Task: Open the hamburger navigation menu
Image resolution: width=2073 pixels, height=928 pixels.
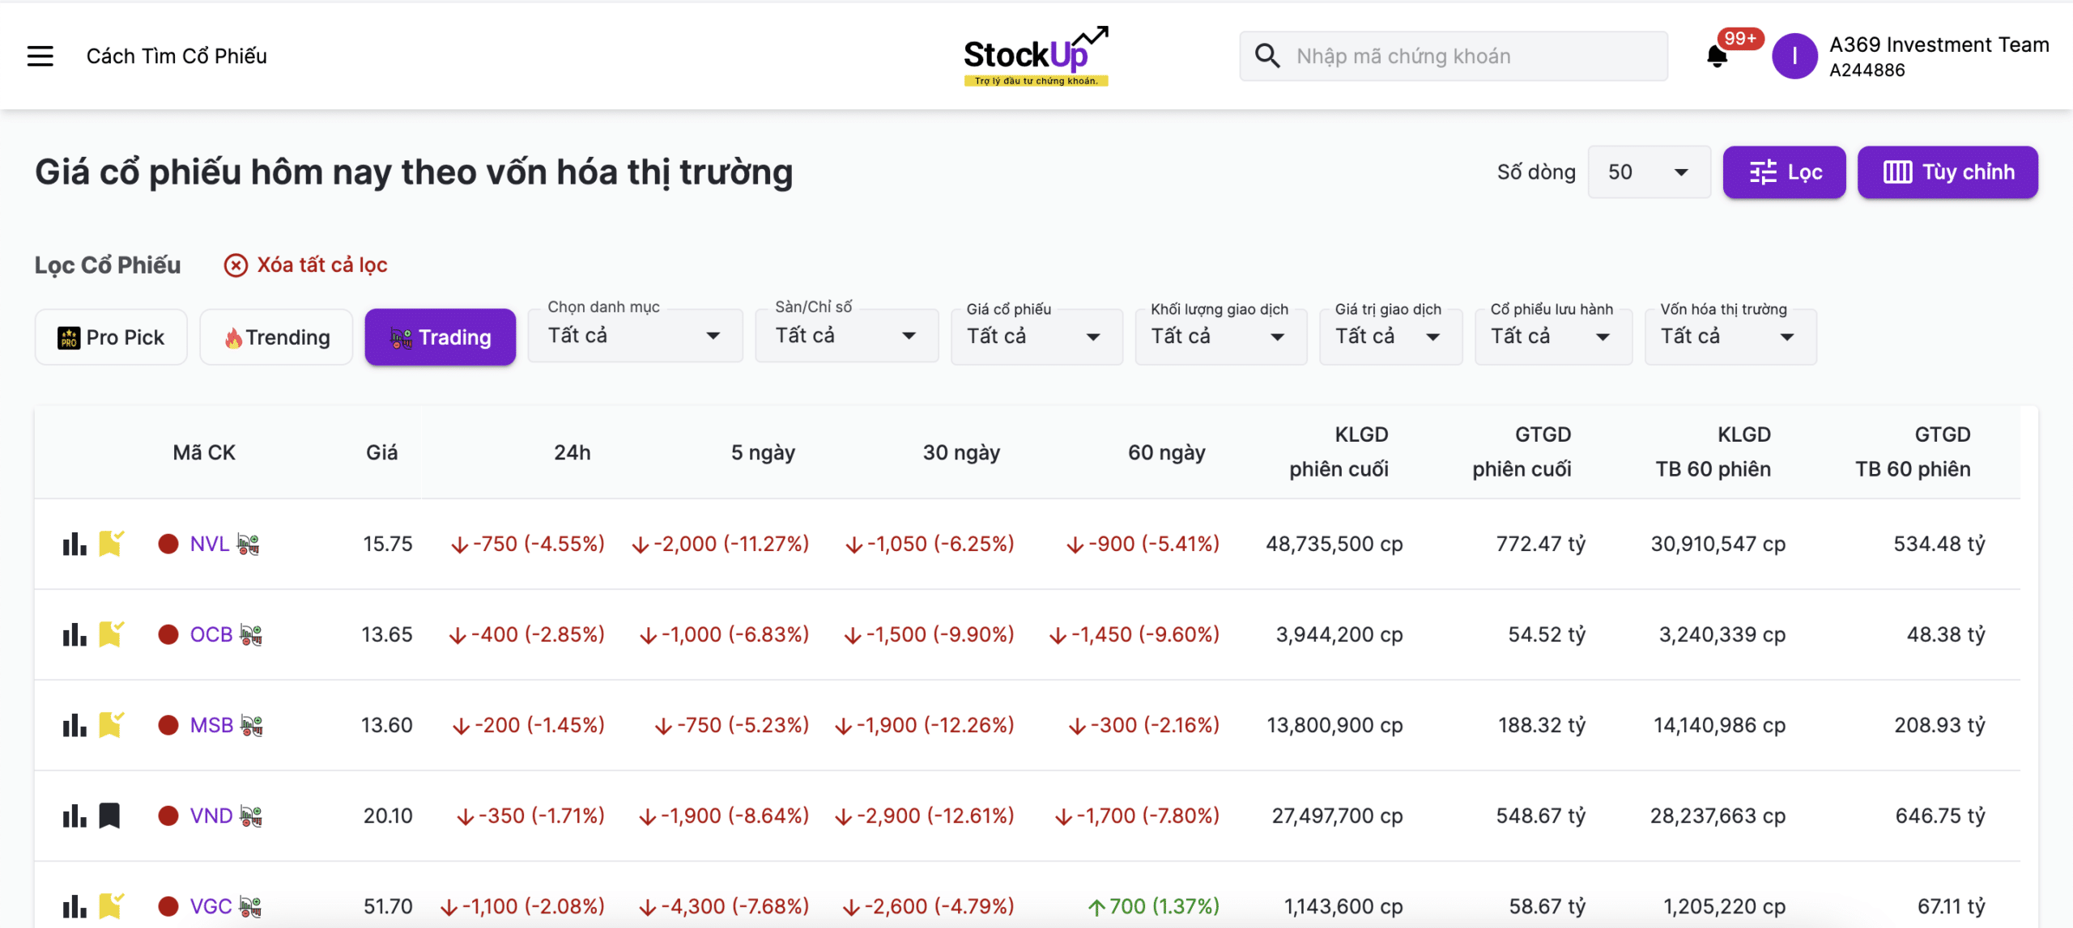Action: [40, 56]
